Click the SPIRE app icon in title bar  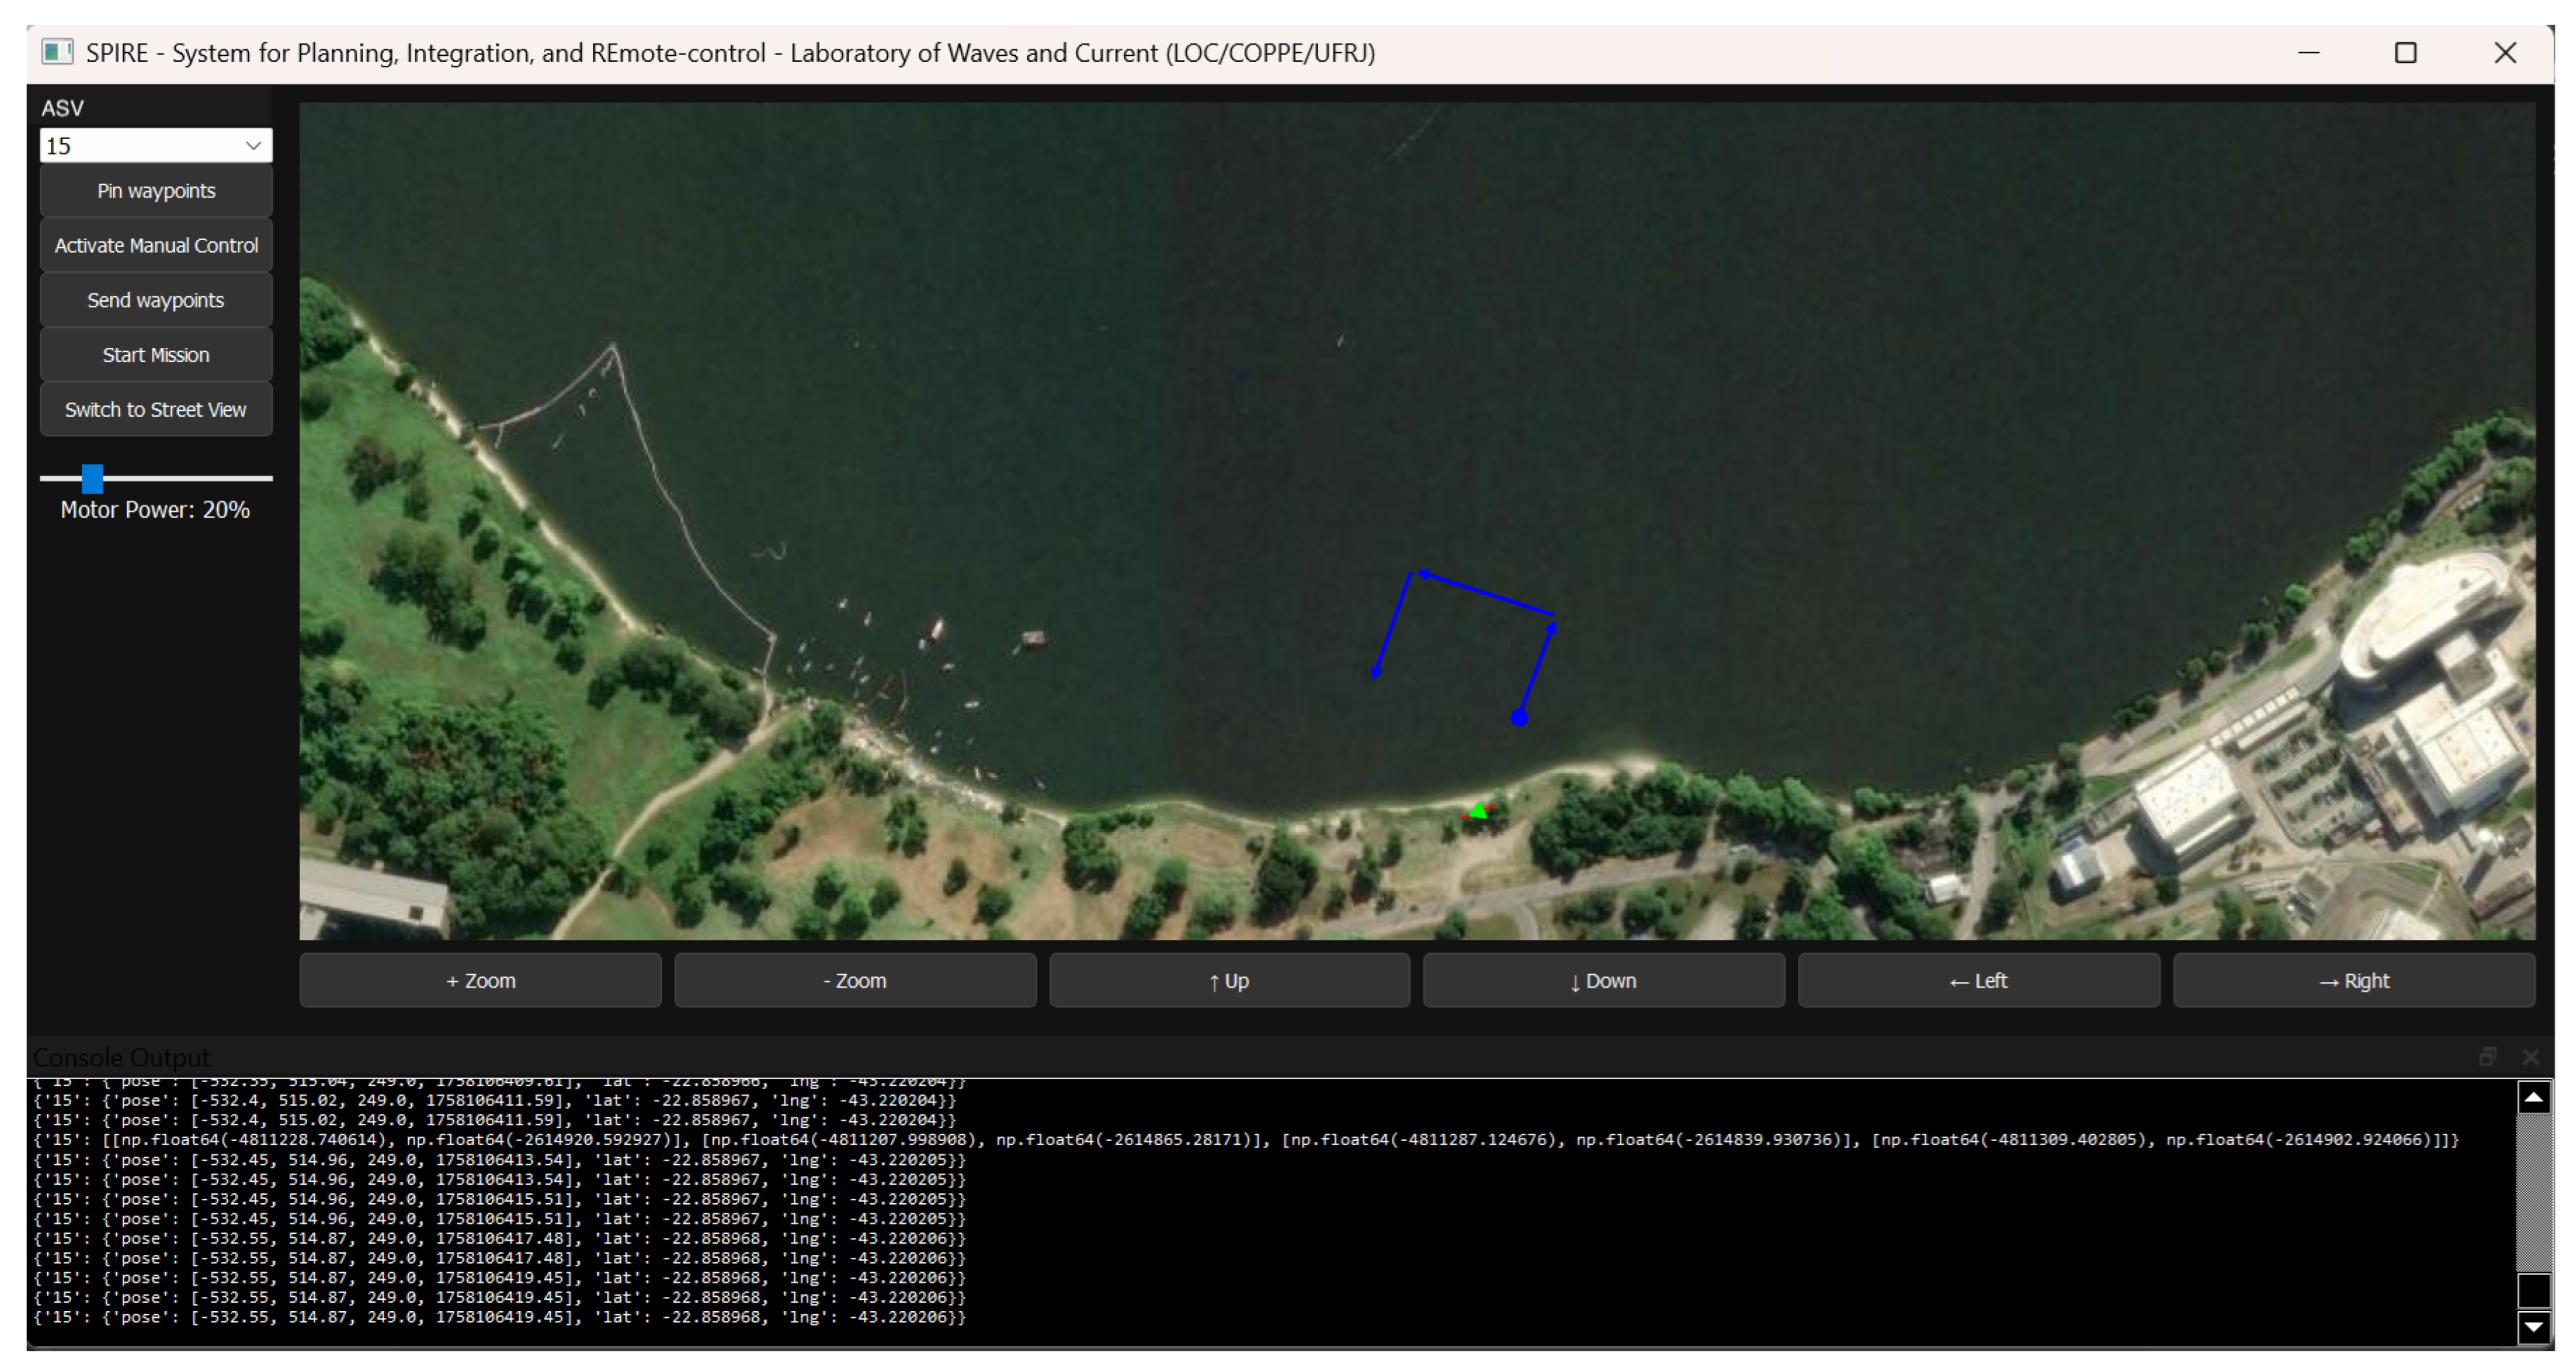click(x=57, y=52)
